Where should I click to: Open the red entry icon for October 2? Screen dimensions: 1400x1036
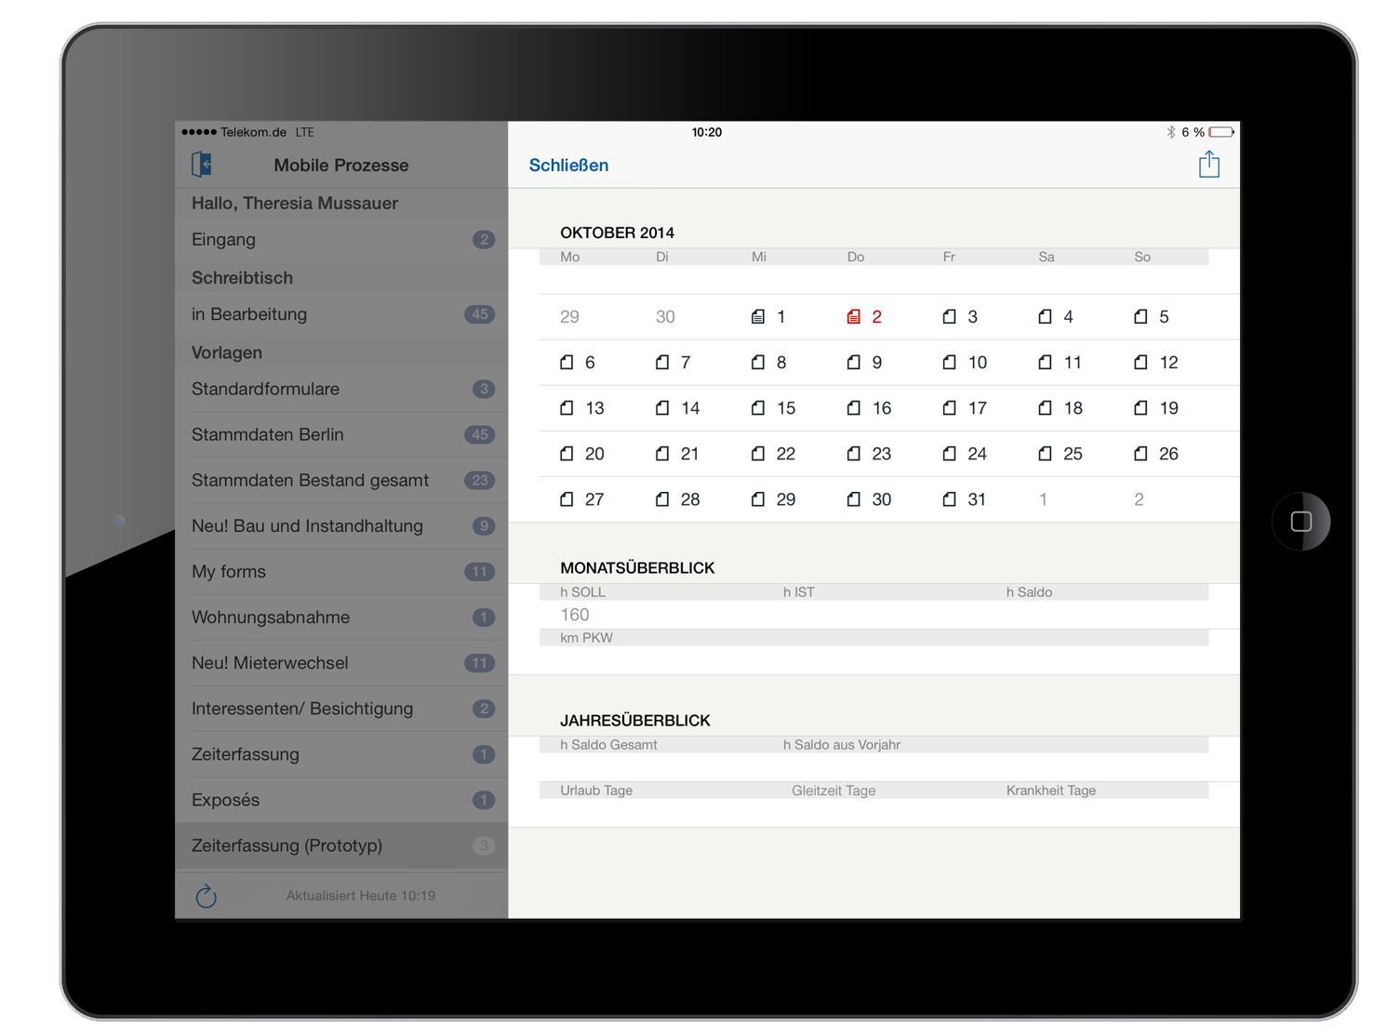pos(853,317)
